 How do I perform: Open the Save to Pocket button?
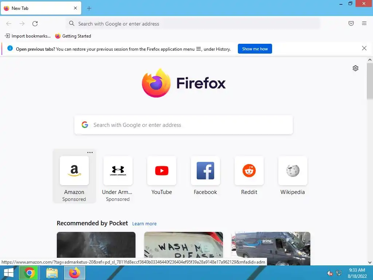pyautogui.click(x=351, y=23)
